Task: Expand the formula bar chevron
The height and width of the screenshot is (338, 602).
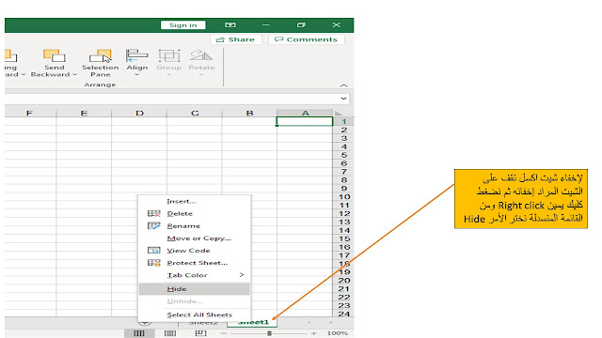Action: [x=343, y=99]
